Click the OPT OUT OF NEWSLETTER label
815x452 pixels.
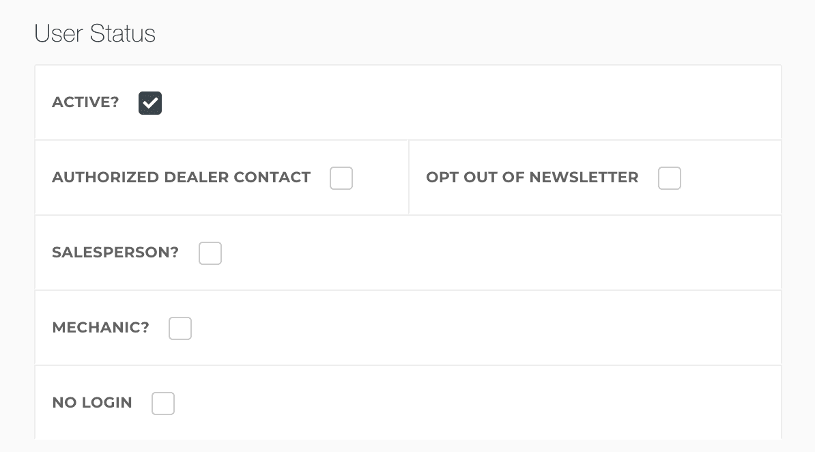[532, 178]
